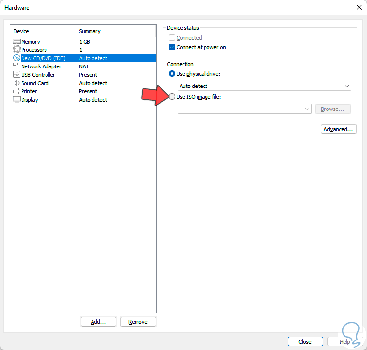Select Use ISO image file option

click(x=172, y=97)
